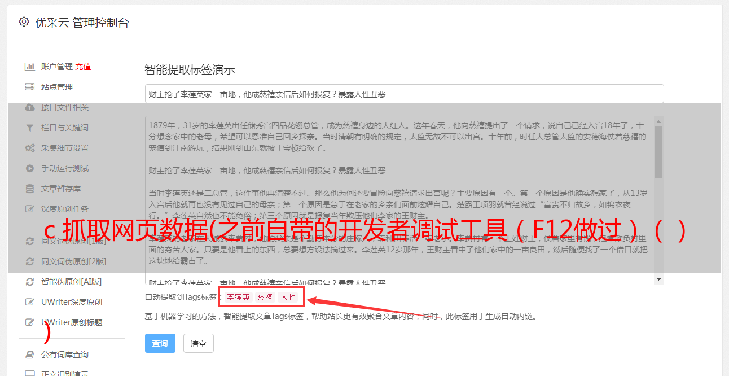729x376 pixels.
Task: Go to UWriter深度原创 page
Action: (72, 302)
